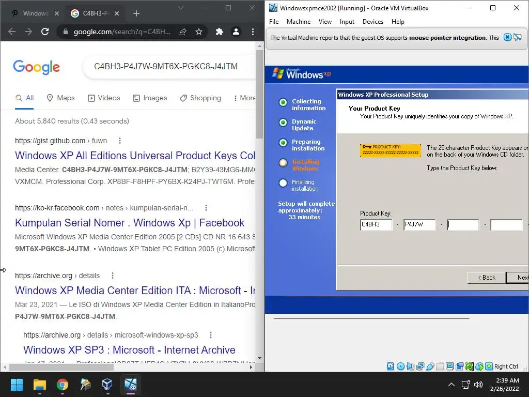
Task: Click the horizontal scrollbar thumb in Chrome
Action: 61,368
